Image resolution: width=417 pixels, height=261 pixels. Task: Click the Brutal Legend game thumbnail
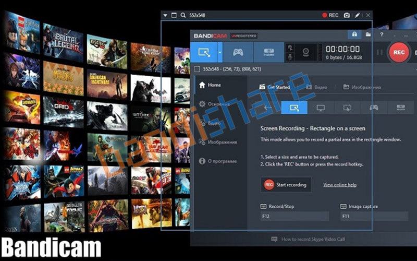pyautogui.click(x=63, y=42)
